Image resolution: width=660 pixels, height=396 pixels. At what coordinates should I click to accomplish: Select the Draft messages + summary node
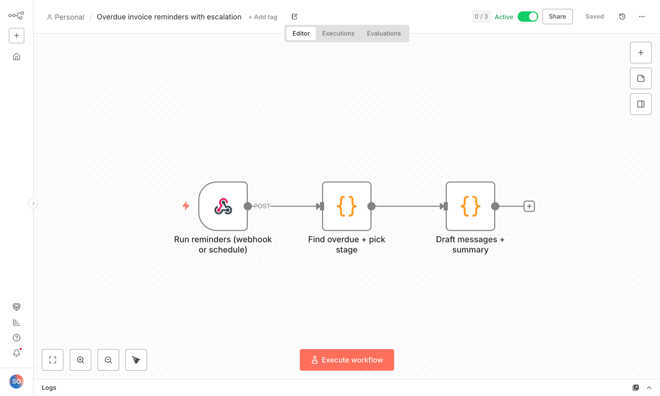coord(470,206)
